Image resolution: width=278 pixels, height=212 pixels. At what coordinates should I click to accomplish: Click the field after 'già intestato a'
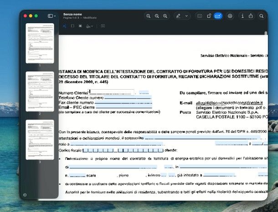tap(219, 175)
